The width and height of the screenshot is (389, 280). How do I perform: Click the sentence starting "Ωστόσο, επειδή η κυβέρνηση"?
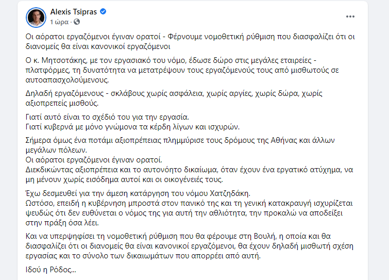[189, 213]
